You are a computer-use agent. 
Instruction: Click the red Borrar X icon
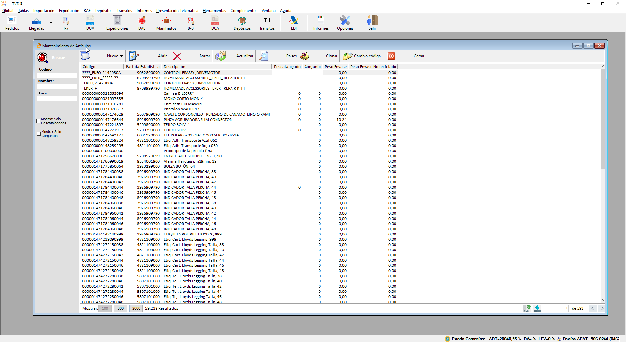[177, 56]
